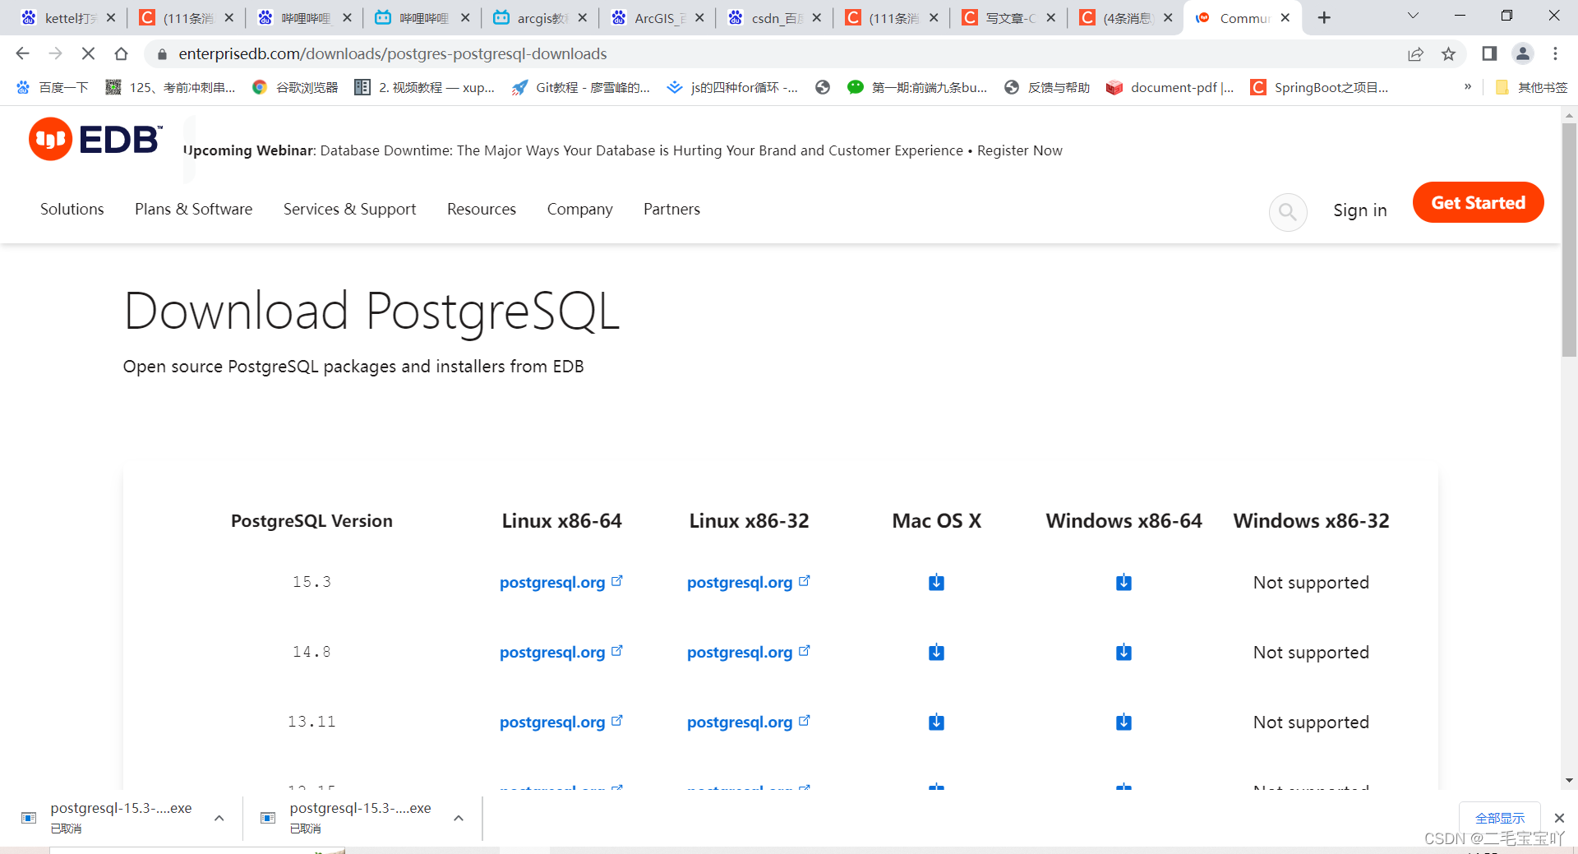Open Services & Support menu
The image size is (1578, 854).
click(x=350, y=209)
